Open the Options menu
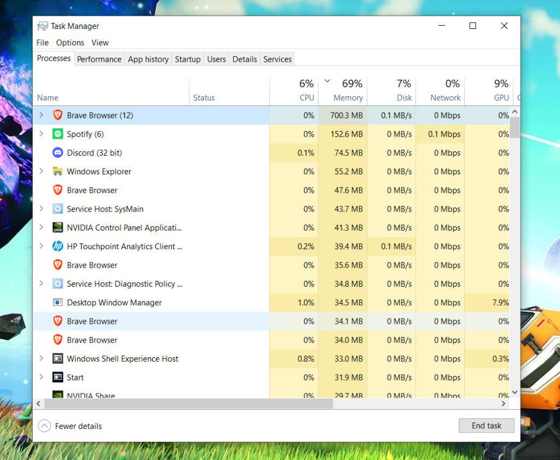This screenshot has width=560, height=460. (70, 43)
